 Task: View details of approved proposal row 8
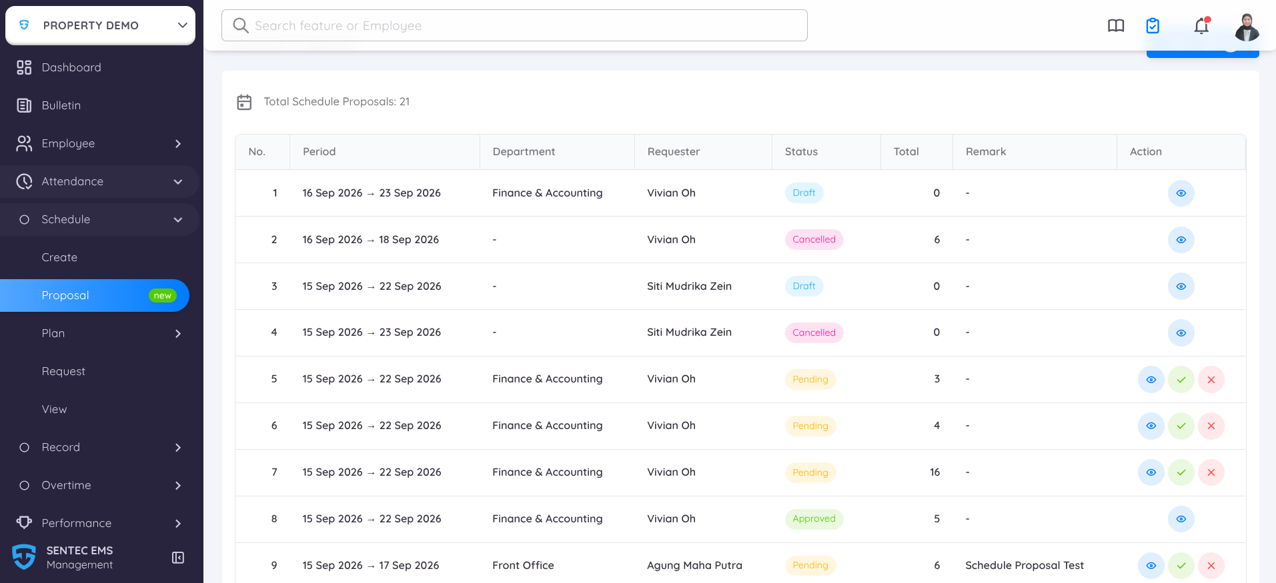click(x=1181, y=519)
